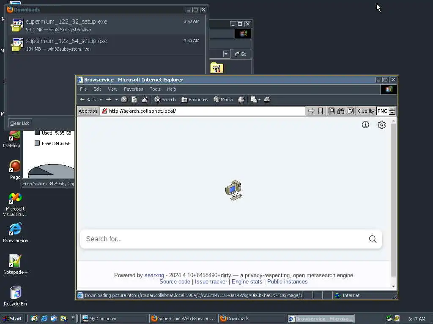433x324 pixels.
Task: Click the save-page icon near Quality
Action: [x=332, y=111]
